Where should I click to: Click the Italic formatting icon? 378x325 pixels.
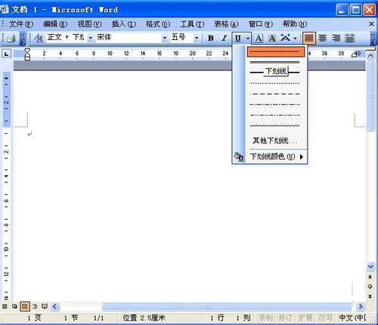tap(224, 38)
